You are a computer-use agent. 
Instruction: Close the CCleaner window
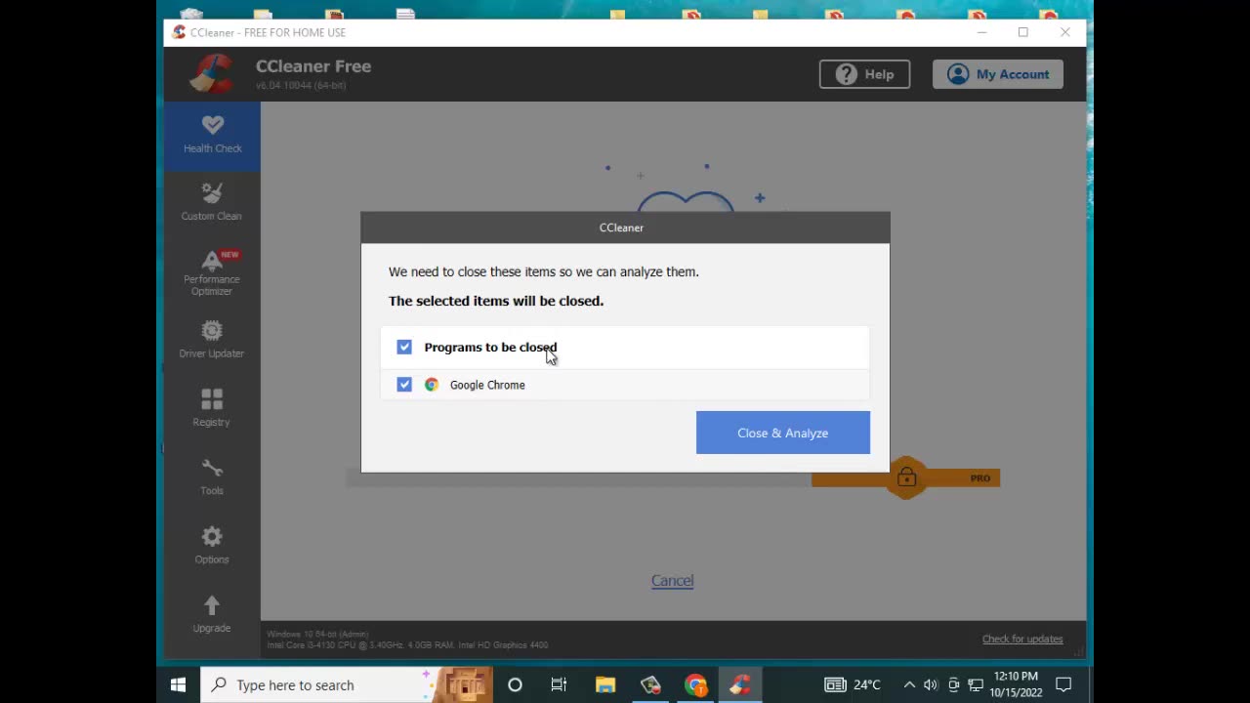pos(1064,32)
